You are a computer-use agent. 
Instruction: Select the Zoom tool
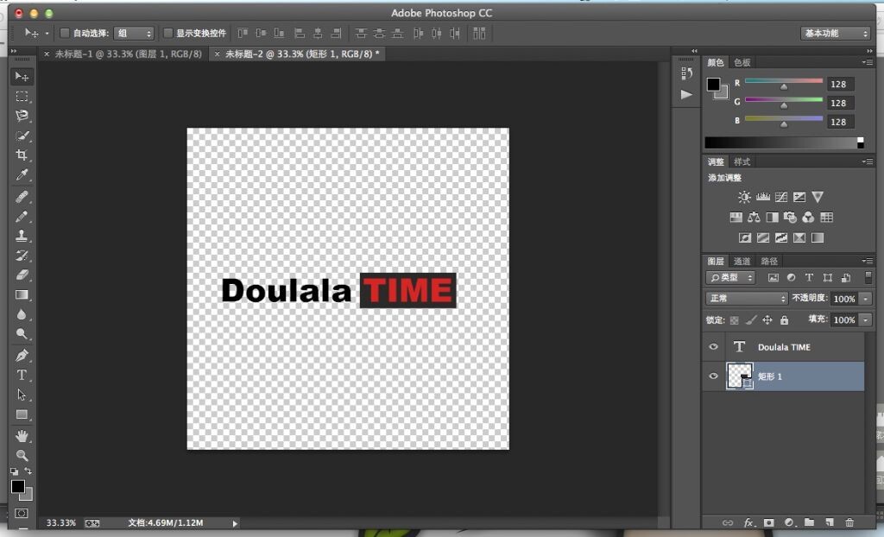coord(22,455)
